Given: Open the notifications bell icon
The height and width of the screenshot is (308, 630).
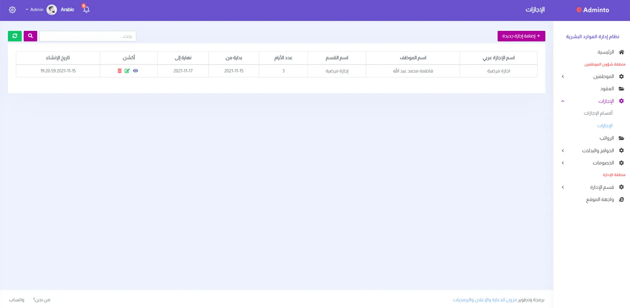Looking at the screenshot, I should pyautogui.click(x=86, y=10).
